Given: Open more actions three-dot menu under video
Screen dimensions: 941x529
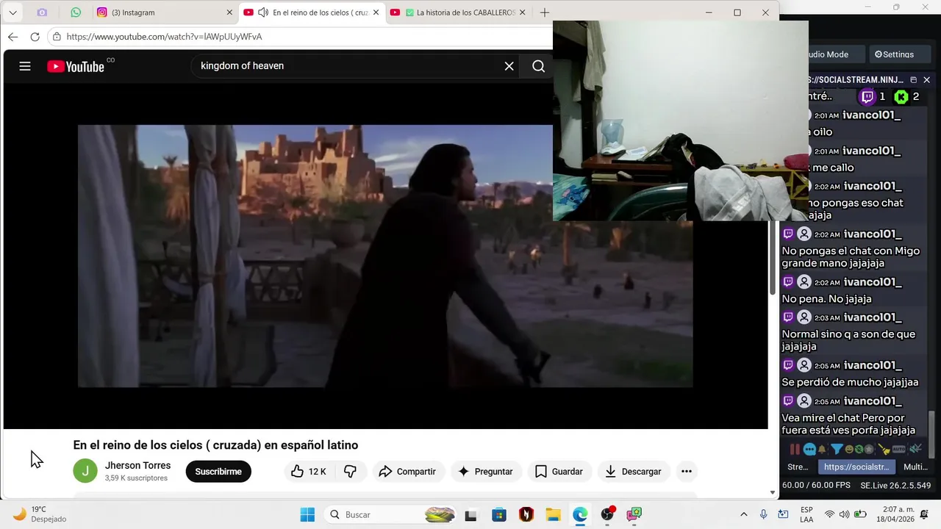Looking at the screenshot, I should point(686,472).
